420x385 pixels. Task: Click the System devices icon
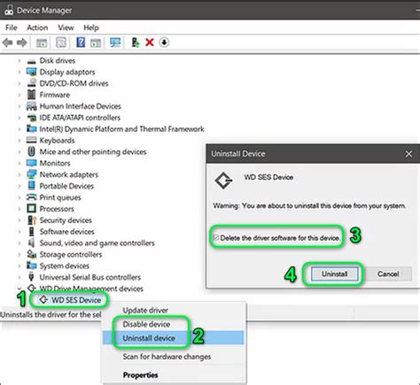tap(31, 266)
